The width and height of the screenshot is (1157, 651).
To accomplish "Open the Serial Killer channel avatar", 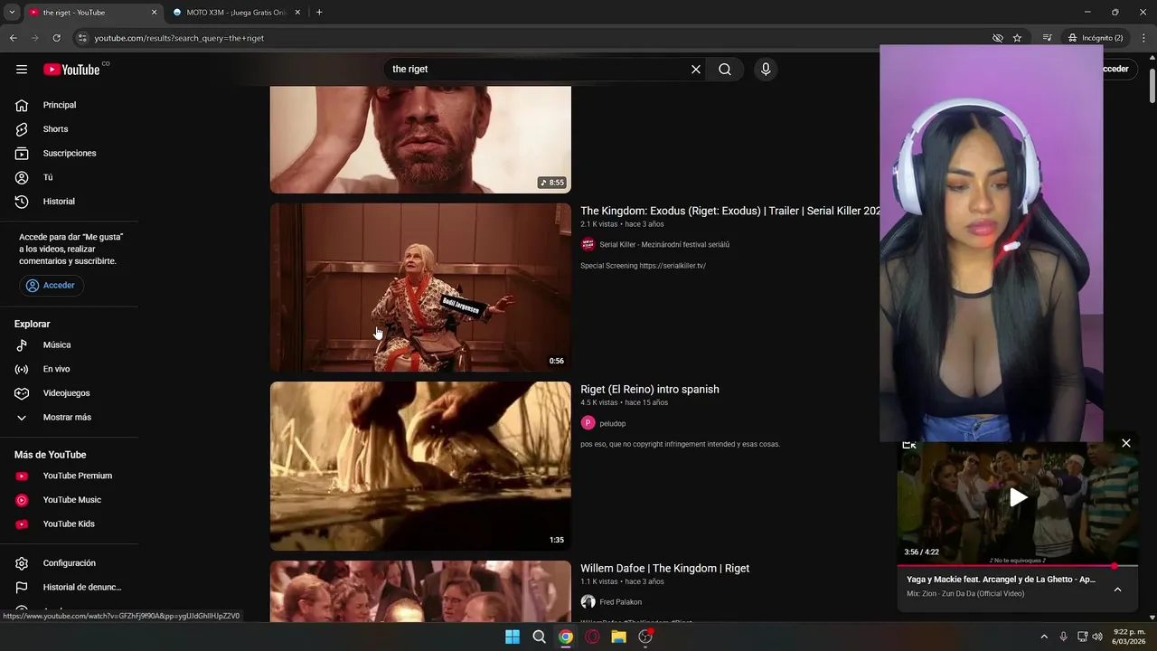I will [588, 244].
